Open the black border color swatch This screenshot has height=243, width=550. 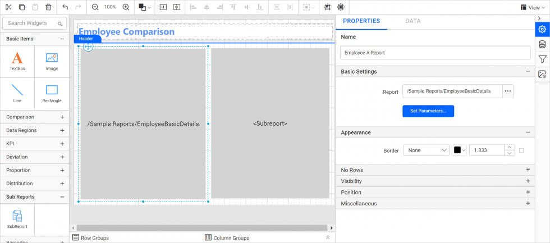click(460, 150)
